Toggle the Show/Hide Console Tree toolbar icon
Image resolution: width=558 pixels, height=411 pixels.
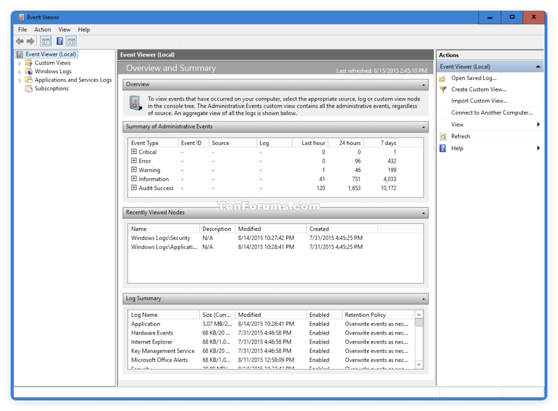coord(45,41)
